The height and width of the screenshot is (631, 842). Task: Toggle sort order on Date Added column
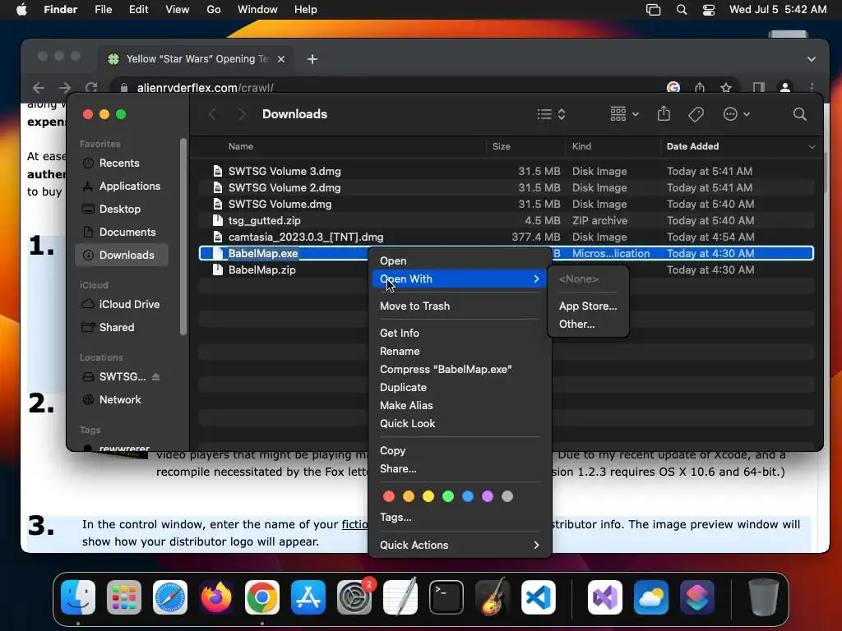tap(741, 146)
